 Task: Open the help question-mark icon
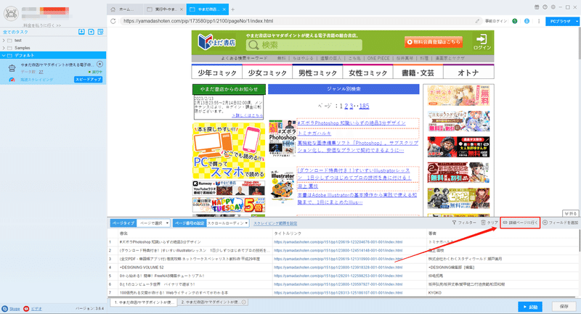click(x=545, y=7)
